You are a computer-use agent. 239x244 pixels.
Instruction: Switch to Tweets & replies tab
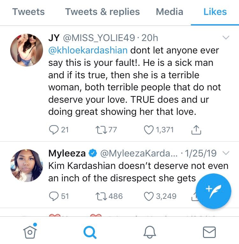click(102, 12)
